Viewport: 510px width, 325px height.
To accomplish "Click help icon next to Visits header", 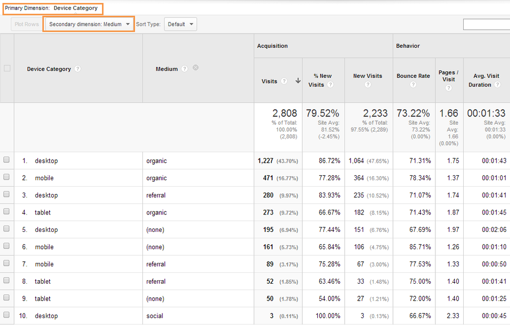I will 284,81.
